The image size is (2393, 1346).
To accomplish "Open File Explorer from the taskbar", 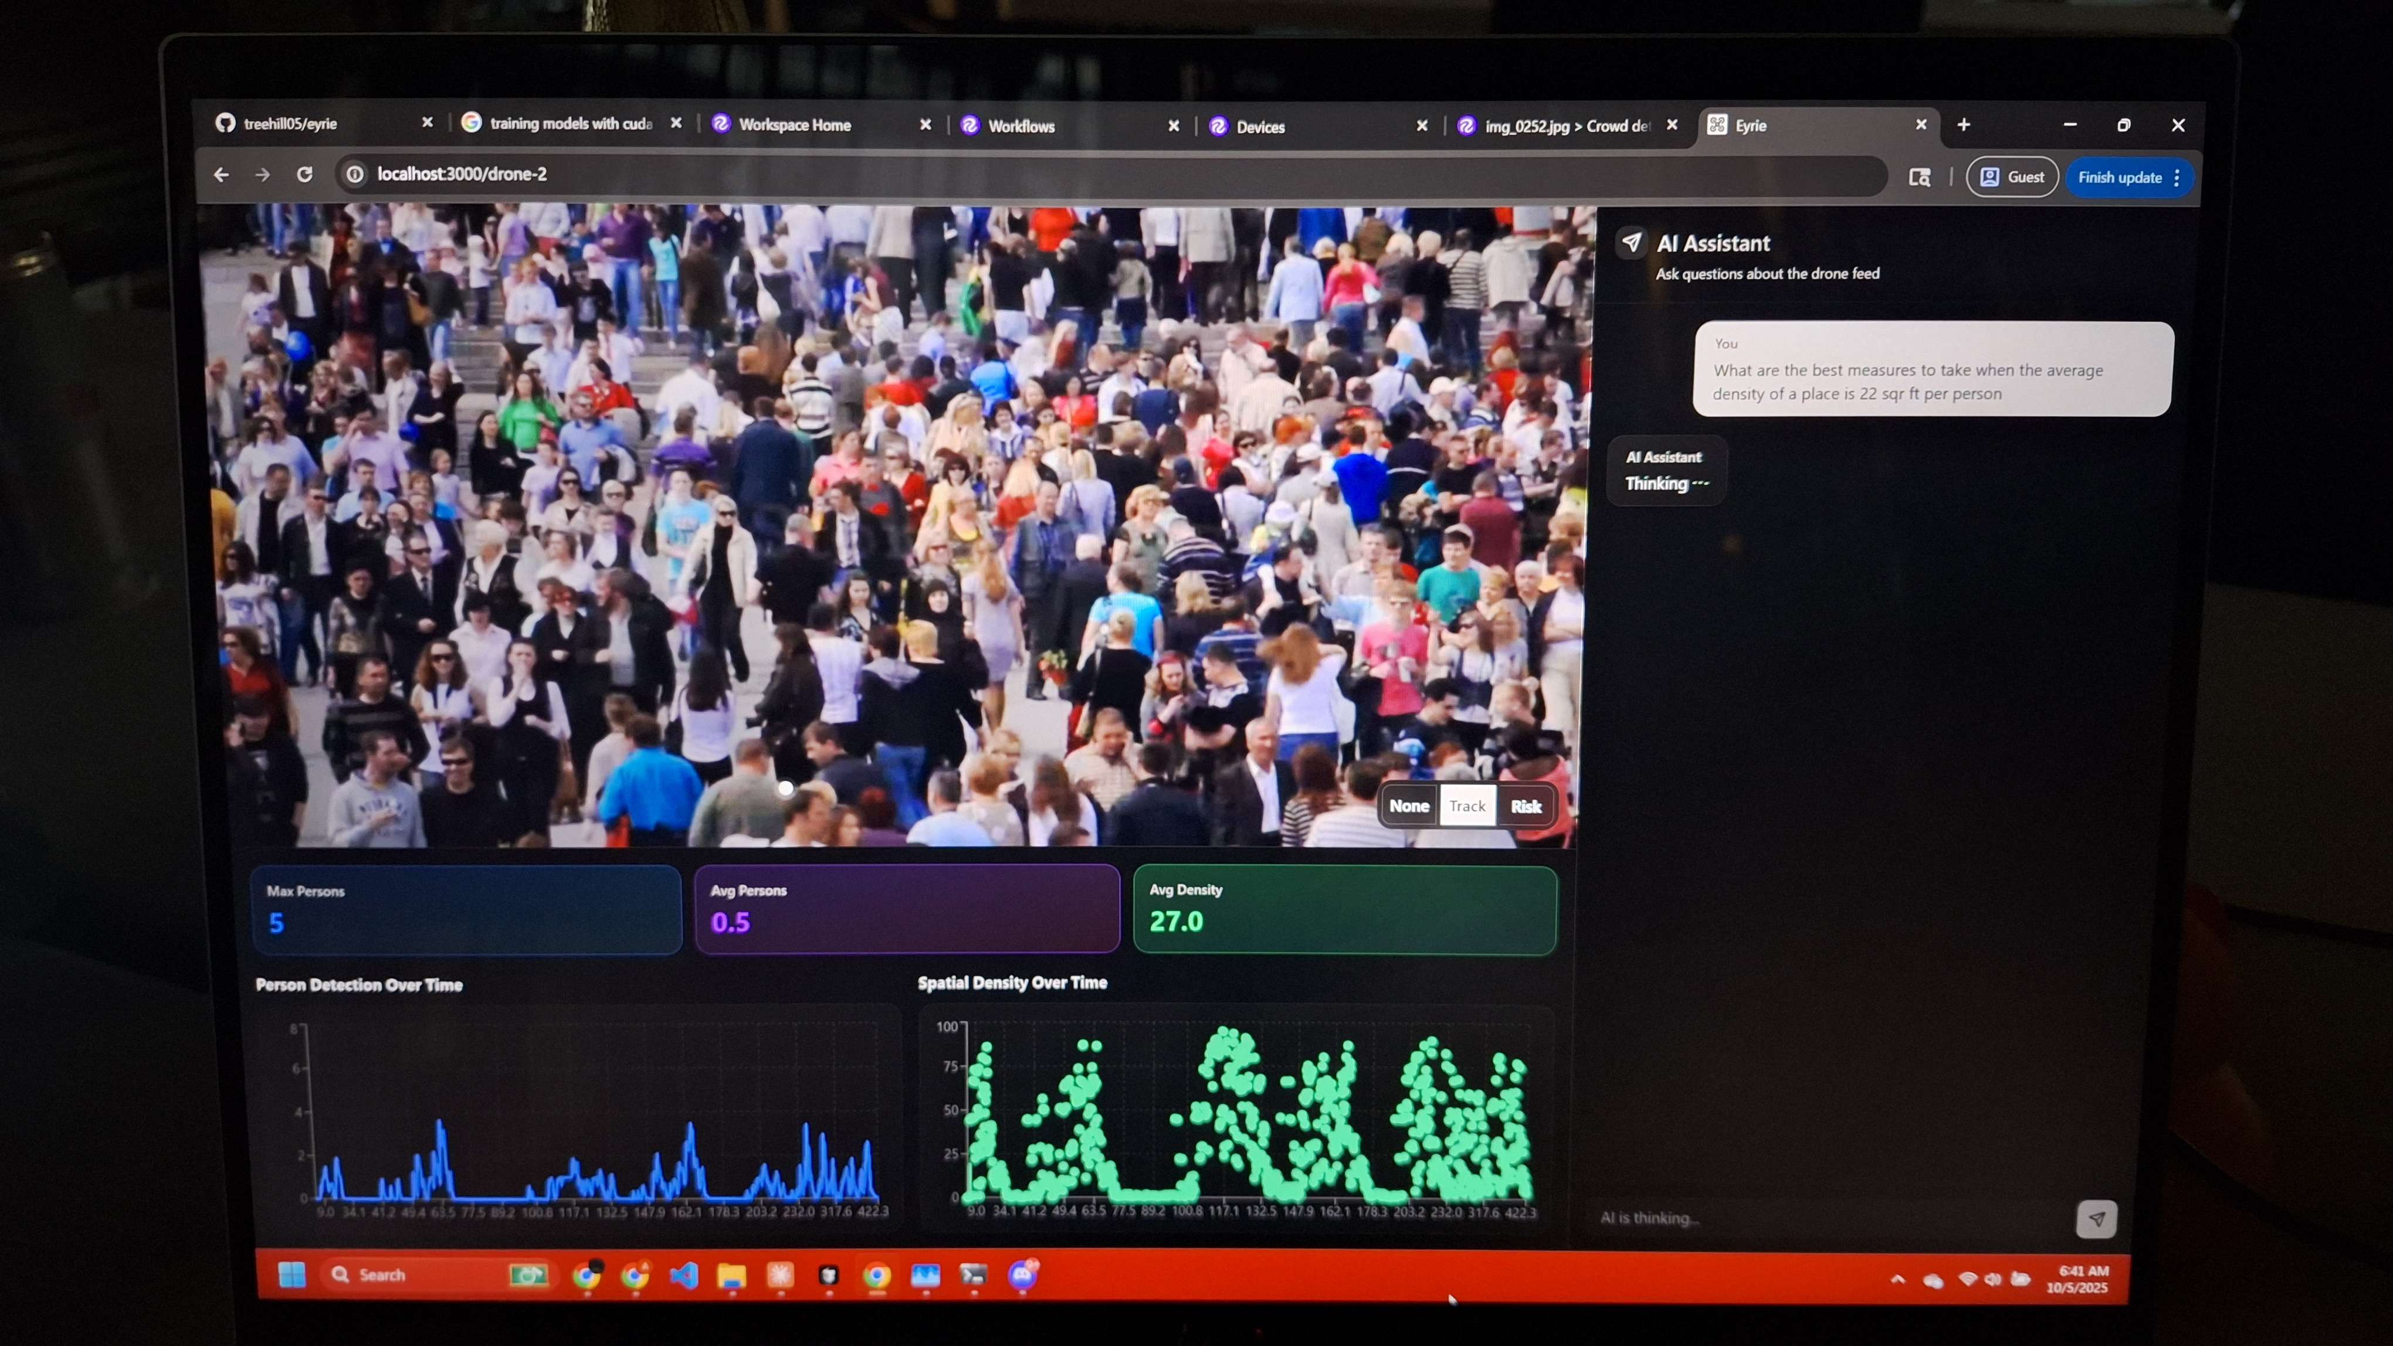I will tap(732, 1276).
